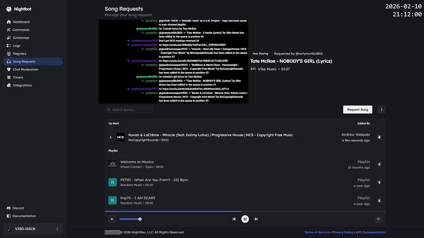Click the Imp75 - I AM SCARY title
The height and width of the screenshot is (238, 424).
[x=138, y=198]
